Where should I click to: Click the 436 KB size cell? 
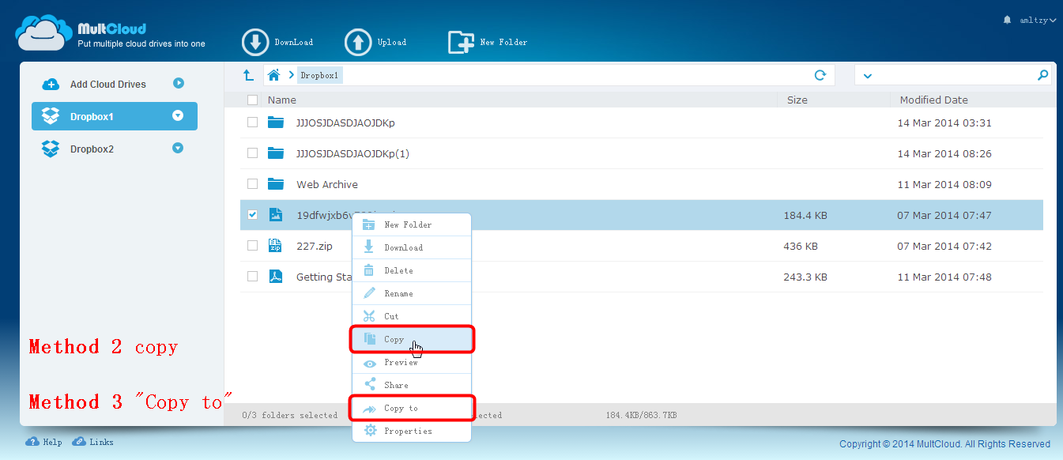(x=801, y=246)
